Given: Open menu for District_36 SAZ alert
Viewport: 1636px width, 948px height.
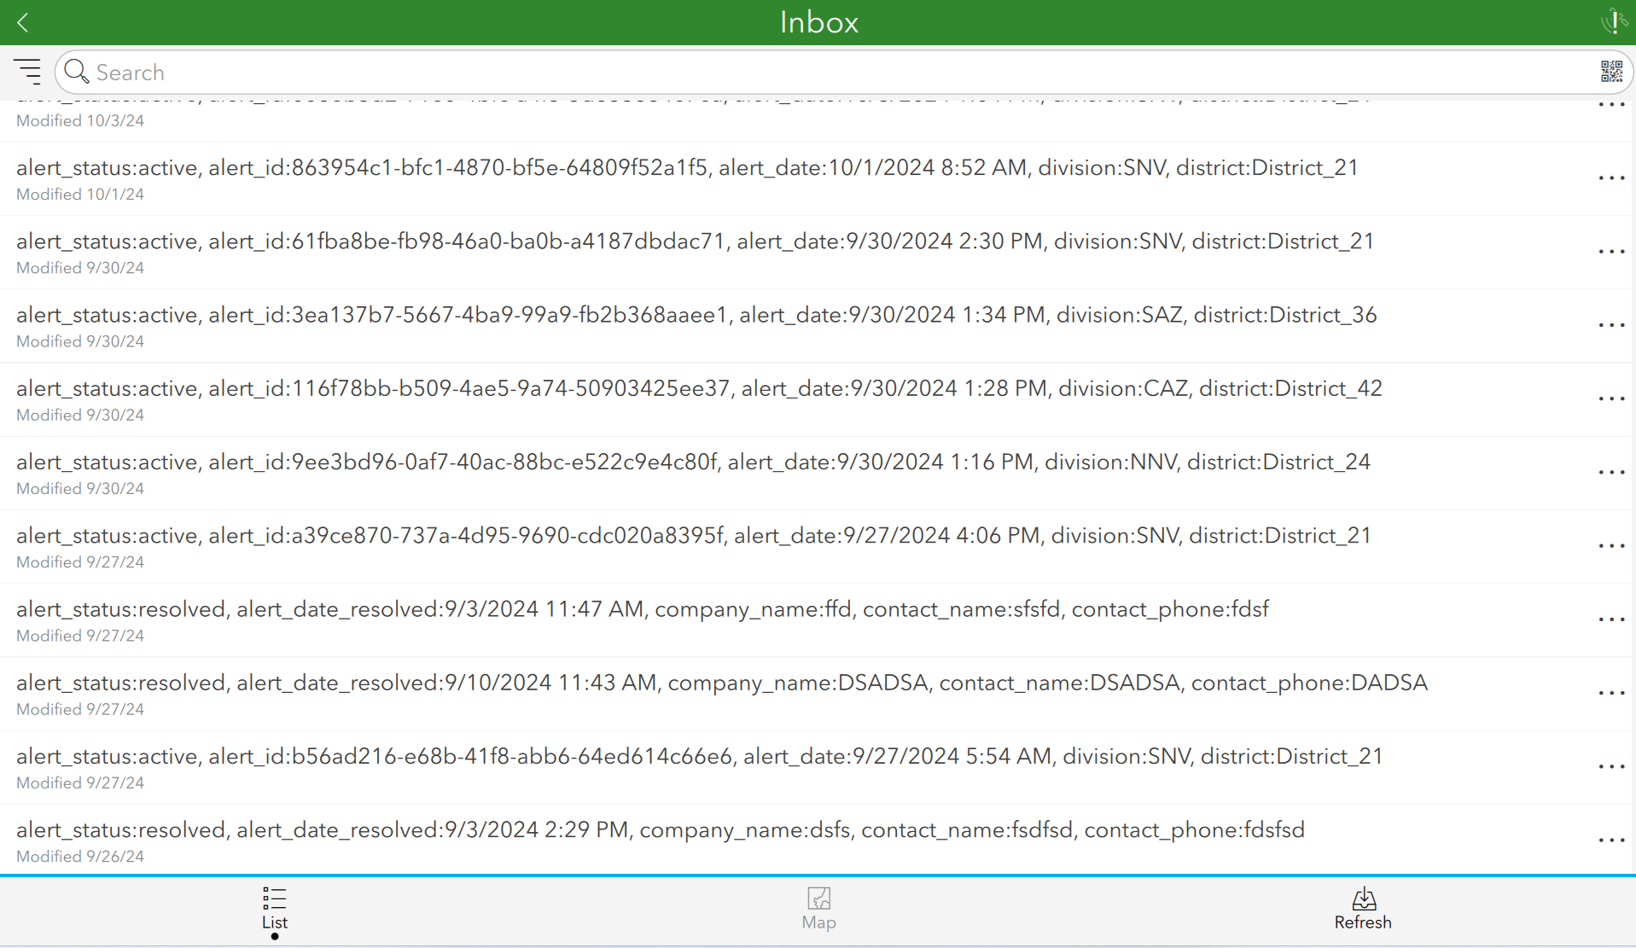Looking at the screenshot, I should 1611,324.
